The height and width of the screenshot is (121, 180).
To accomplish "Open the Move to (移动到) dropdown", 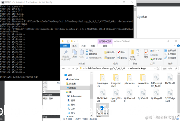I will click(115, 52).
